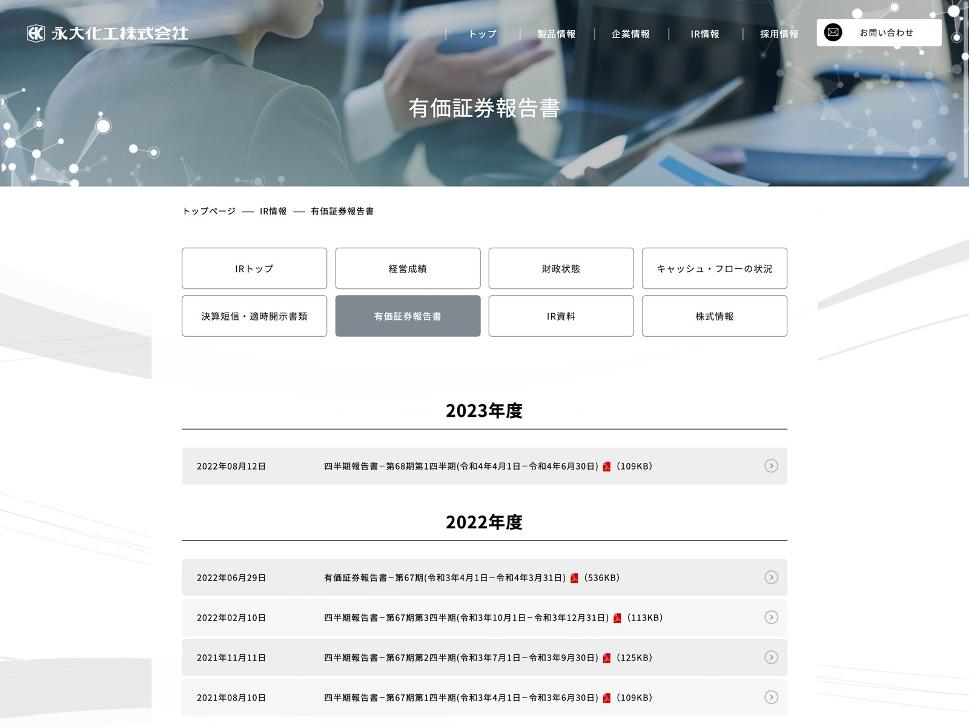Click arrow icon for 2022年06月29日 report
The width and height of the screenshot is (969, 727).
coord(771,577)
